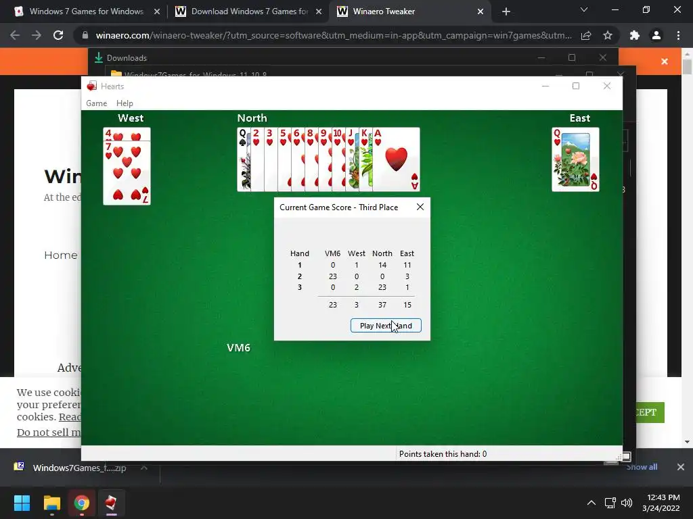Click Points taken this hand status

(443, 453)
